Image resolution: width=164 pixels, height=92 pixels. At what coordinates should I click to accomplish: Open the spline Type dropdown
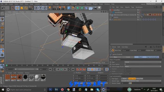click(143, 62)
